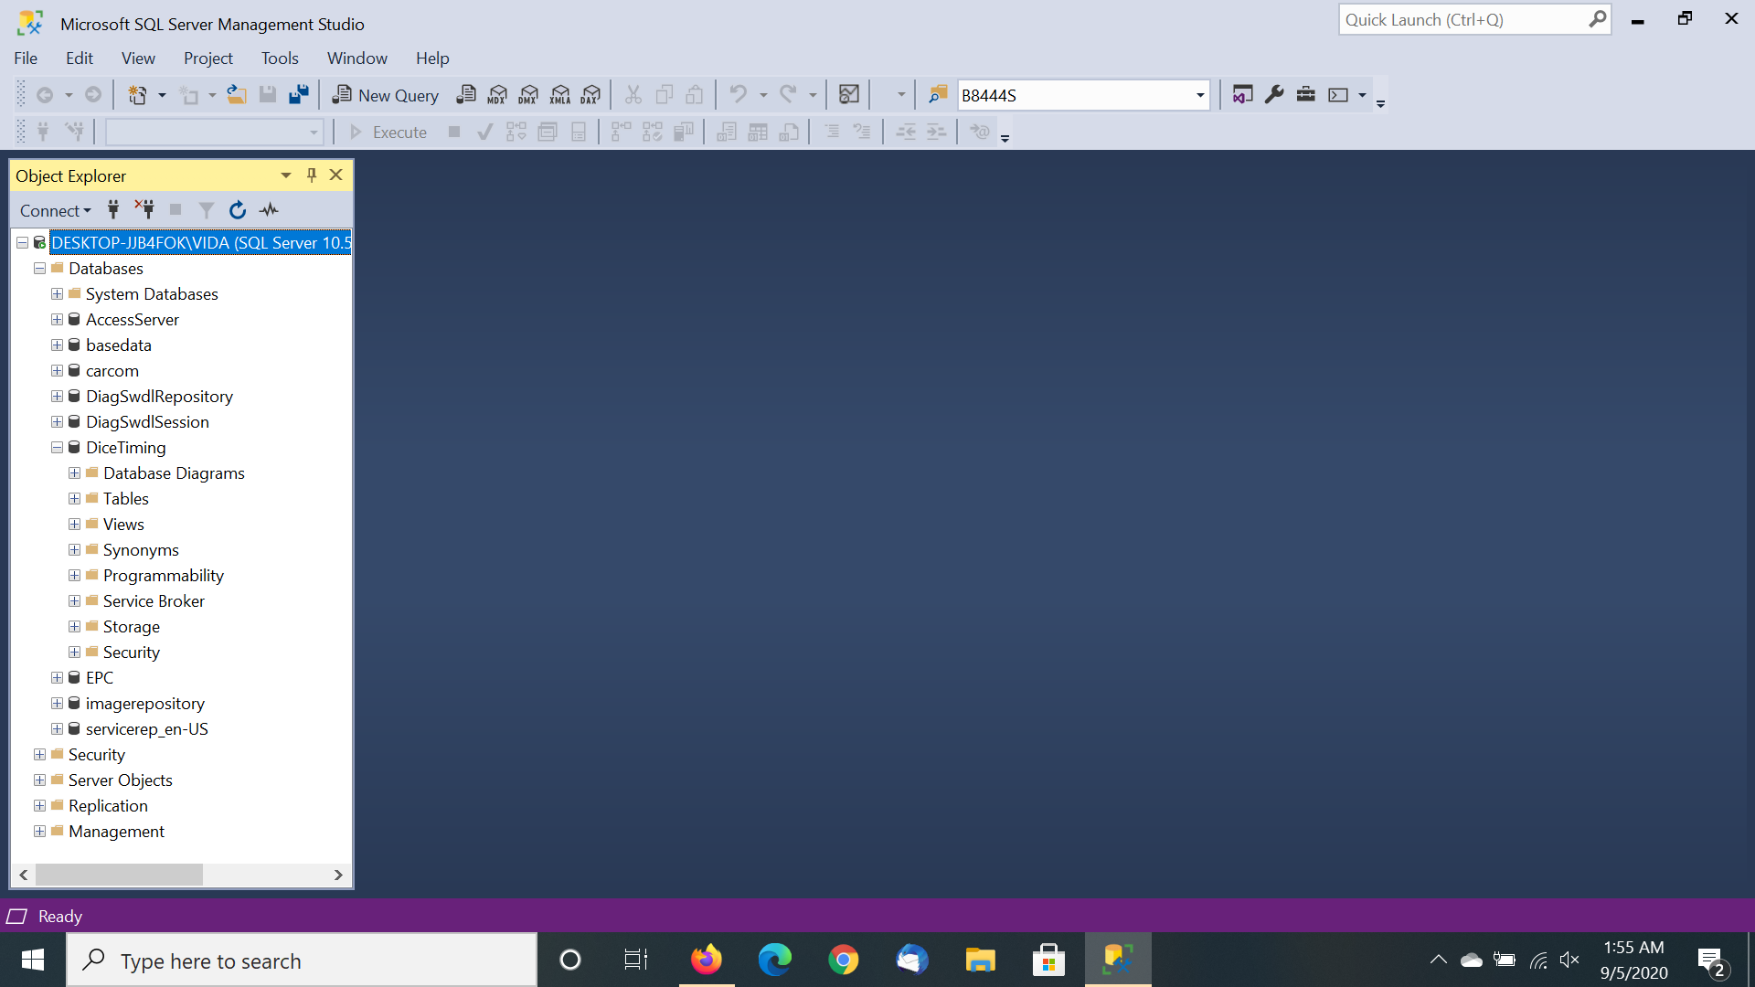The image size is (1755, 987).
Task: Click the New Query toolbar button
Action: point(386,95)
